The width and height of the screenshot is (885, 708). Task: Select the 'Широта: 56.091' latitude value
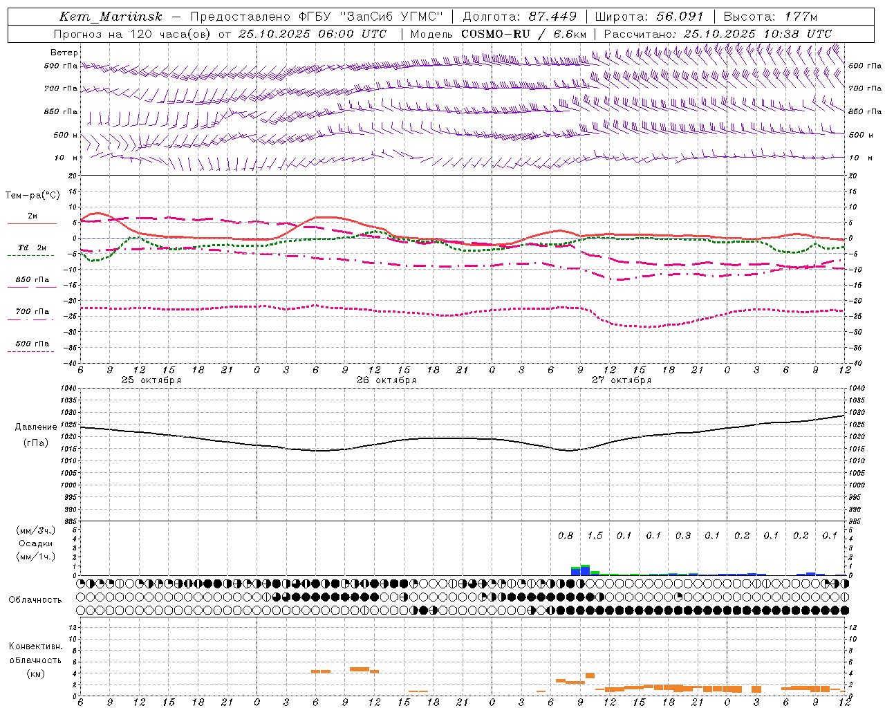click(x=649, y=17)
